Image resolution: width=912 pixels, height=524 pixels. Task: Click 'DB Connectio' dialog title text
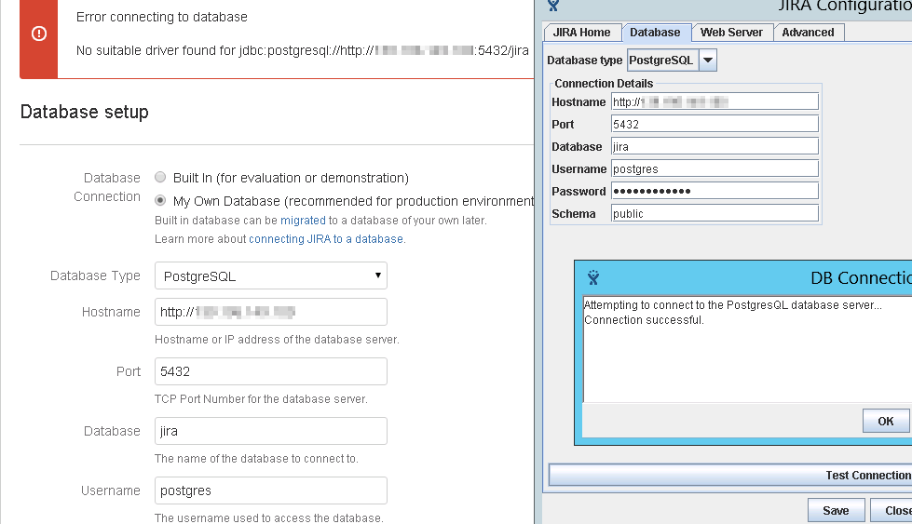point(861,277)
